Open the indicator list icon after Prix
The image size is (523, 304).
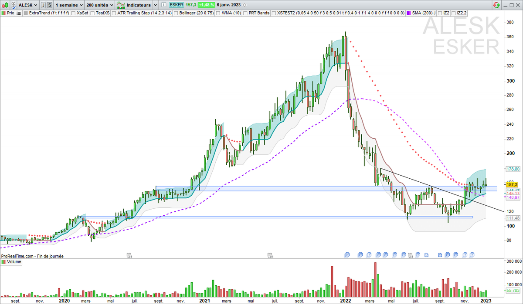[x=18, y=13]
